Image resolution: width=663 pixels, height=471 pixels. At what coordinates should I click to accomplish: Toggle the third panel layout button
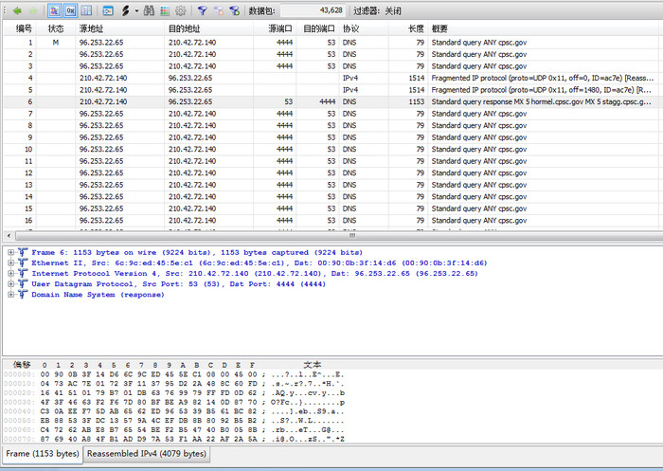pos(86,10)
